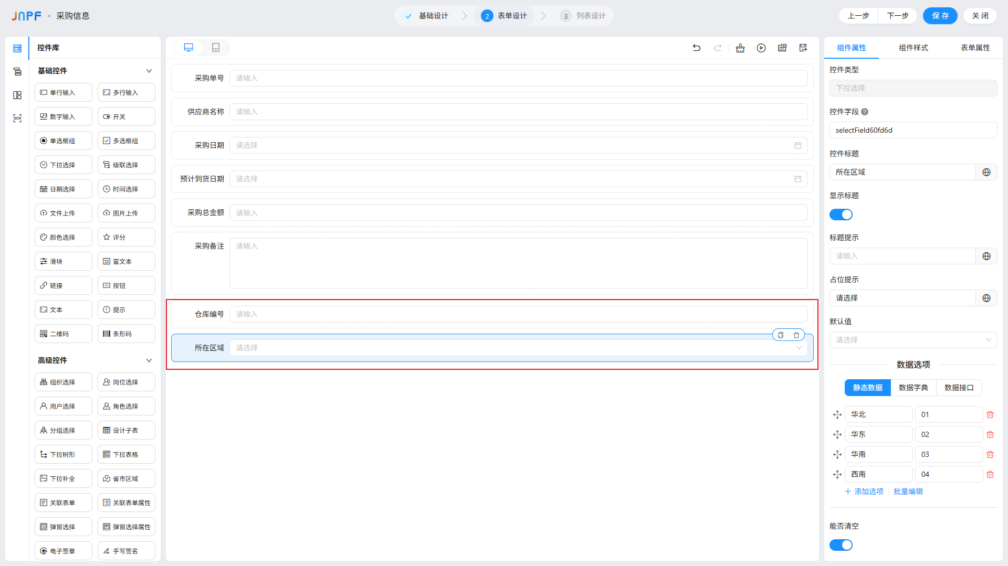Click the undo arrow in form toolbar

click(697, 48)
